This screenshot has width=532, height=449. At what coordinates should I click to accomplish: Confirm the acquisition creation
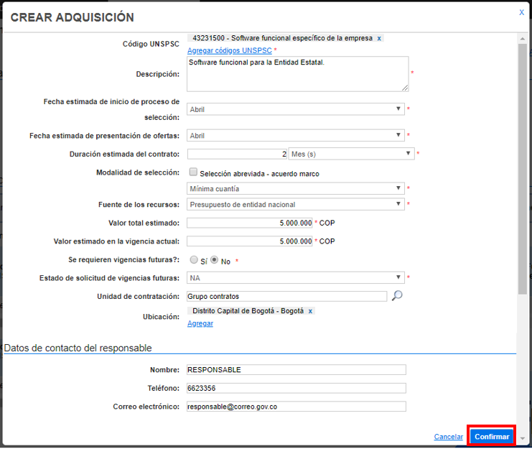pyautogui.click(x=492, y=437)
